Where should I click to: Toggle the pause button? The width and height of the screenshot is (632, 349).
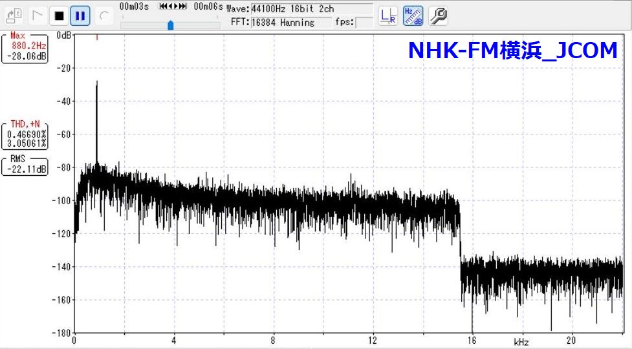coord(80,14)
